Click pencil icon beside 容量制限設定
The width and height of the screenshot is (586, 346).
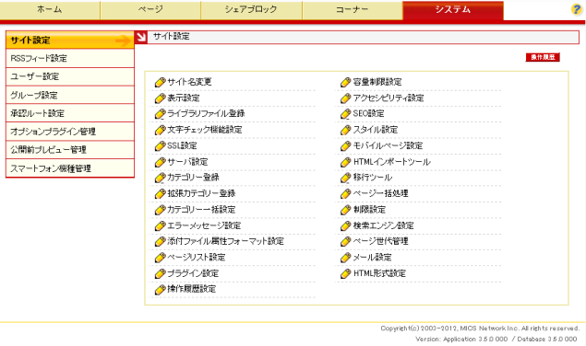[x=346, y=83]
